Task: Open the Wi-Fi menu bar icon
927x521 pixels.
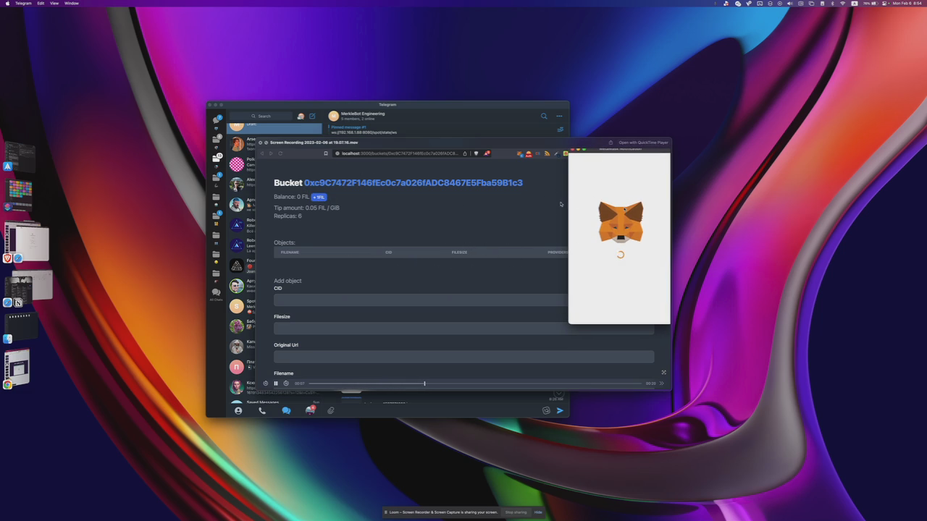Action: click(x=842, y=4)
